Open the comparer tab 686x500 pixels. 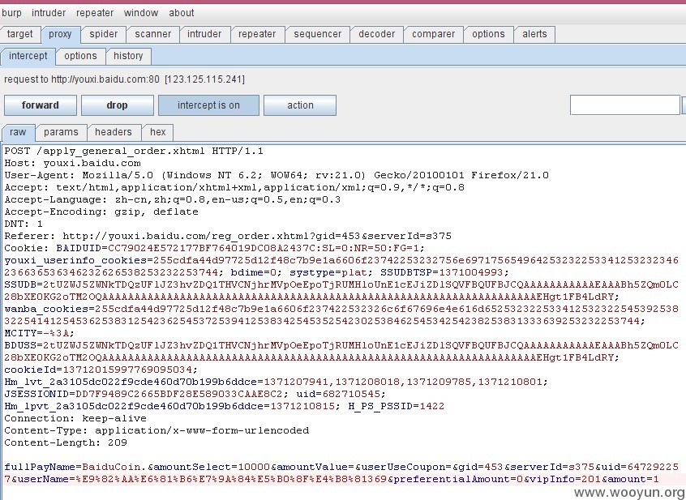pos(433,34)
